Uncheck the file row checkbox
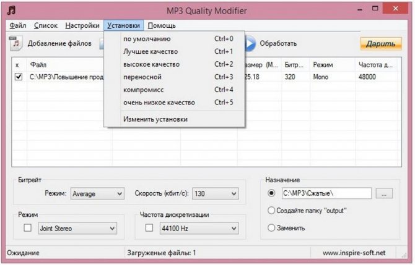Viewport: 415px width, 265px height. 19,77
